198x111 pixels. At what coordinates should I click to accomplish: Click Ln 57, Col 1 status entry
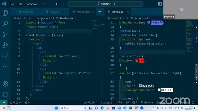point(91,102)
